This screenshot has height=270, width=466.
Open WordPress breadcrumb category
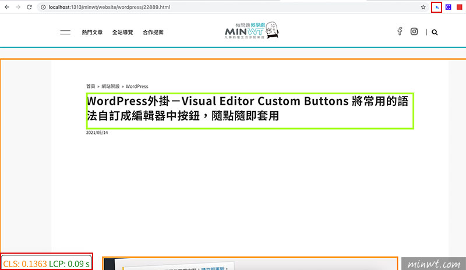137,87
